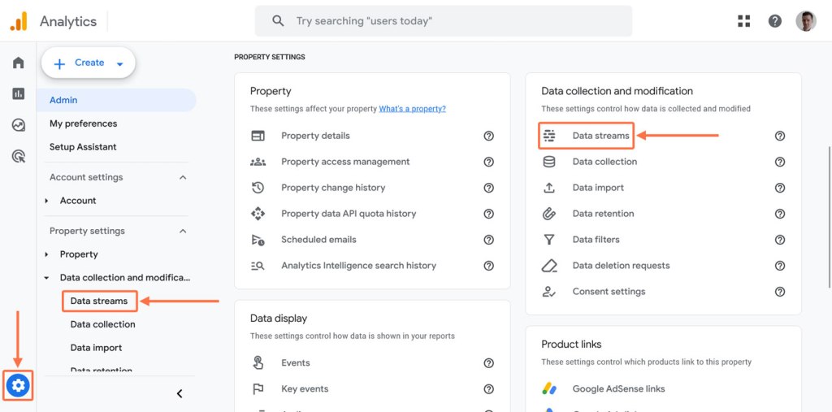
Task: Click help icon beside Key events
Action: [x=488, y=389]
